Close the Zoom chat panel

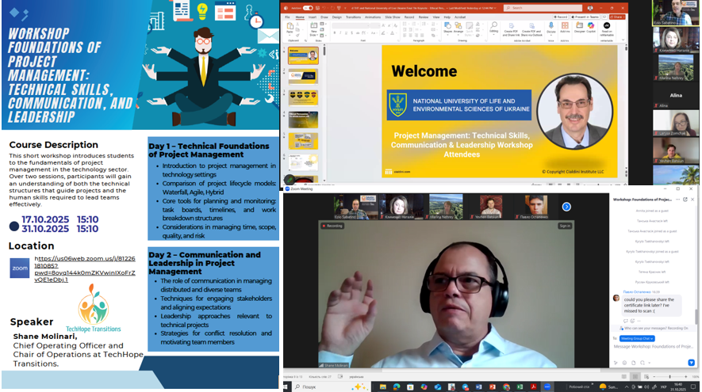pos(692,200)
